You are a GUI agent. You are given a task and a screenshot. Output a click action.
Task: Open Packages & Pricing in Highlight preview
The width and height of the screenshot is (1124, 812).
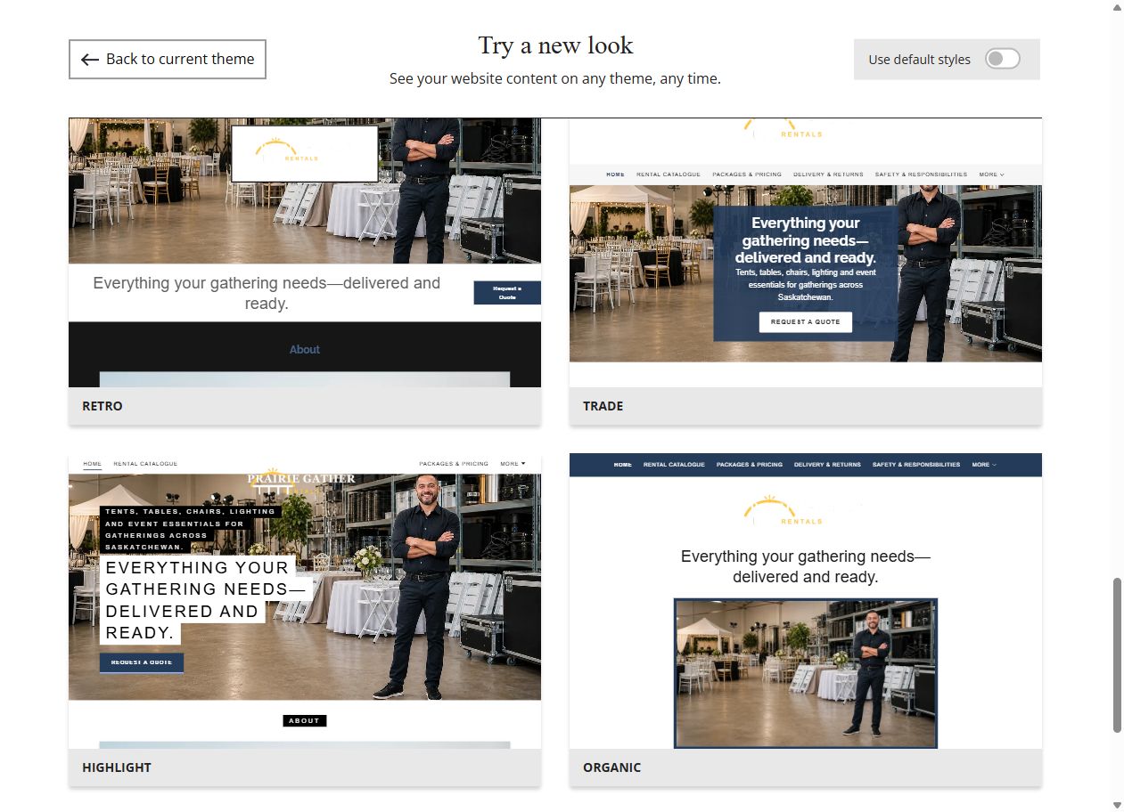[x=454, y=464]
